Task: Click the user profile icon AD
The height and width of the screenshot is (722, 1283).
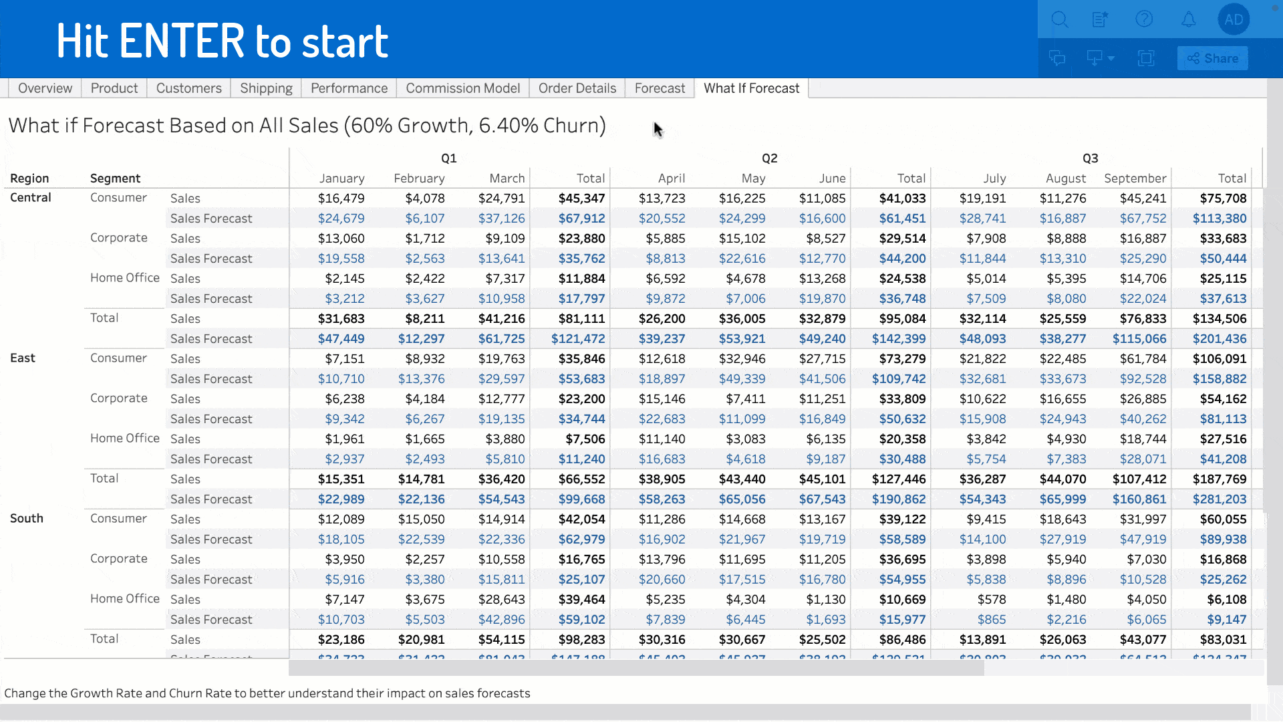Action: click(1234, 19)
